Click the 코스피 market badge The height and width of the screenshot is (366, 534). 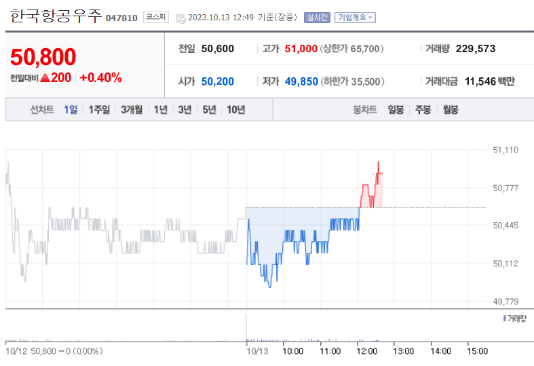pyautogui.click(x=156, y=17)
